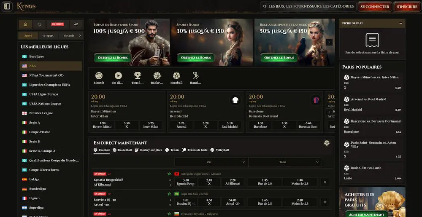Show more tabs with arrow after Virtuels
422x217 pixels.
80,36
